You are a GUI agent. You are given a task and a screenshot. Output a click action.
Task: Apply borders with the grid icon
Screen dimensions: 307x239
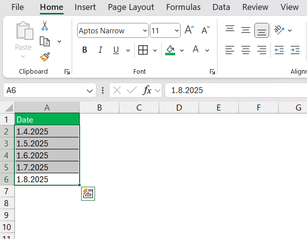(143, 50)
